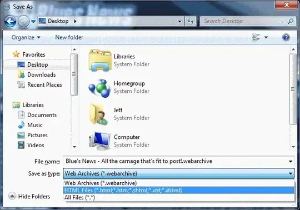Open the Organize menu

click(x=26, y=37)
